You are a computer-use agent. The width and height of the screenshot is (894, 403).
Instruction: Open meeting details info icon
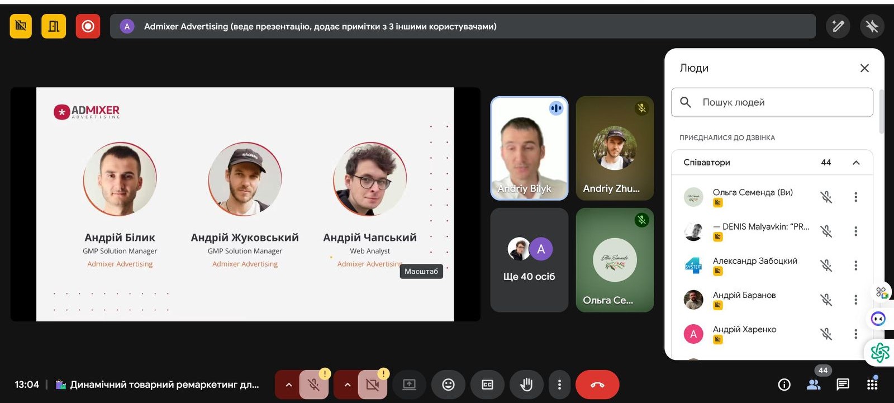point(784,385)
